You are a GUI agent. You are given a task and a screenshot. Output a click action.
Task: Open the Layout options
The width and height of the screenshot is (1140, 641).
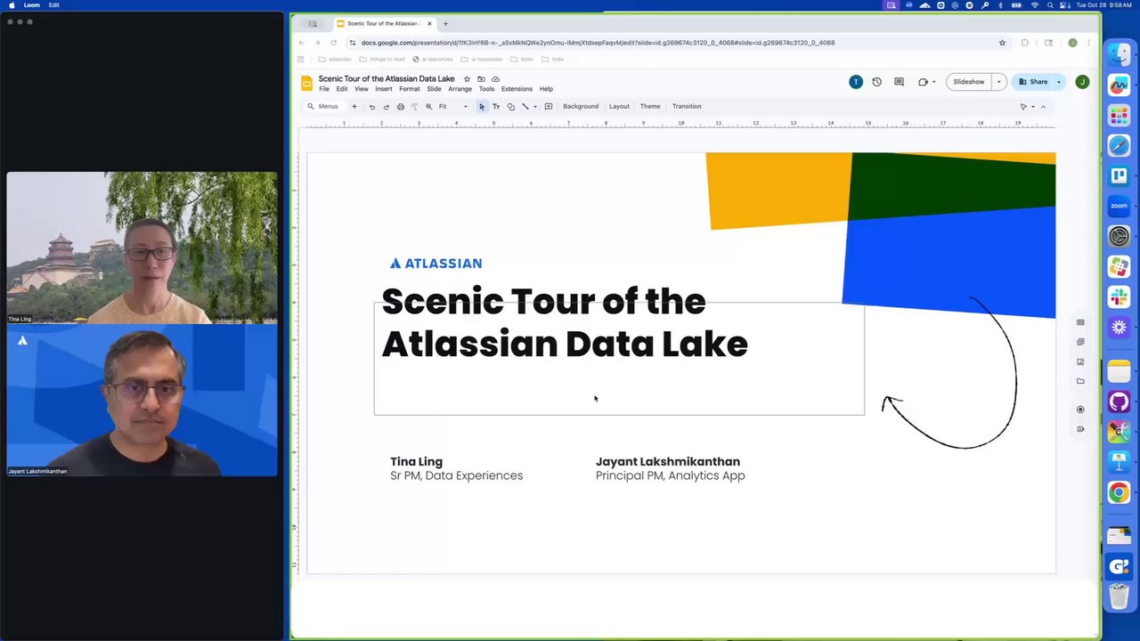619,107
